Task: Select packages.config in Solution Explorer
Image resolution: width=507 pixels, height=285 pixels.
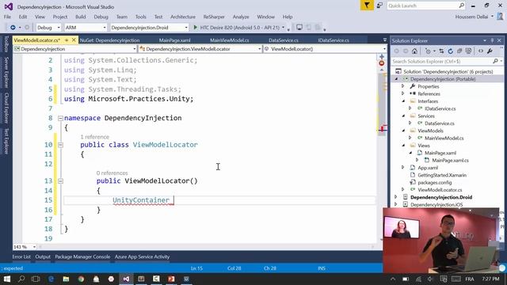Action: 435,182
